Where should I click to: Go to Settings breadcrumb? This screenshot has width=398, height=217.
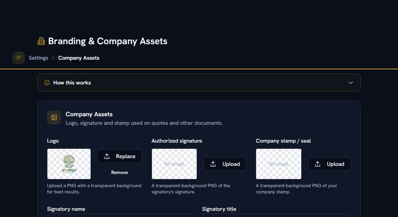(38, 58)
